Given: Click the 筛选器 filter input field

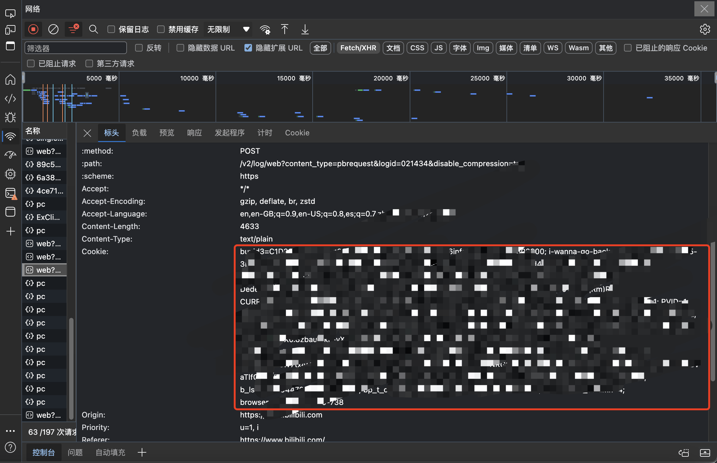Looking at the screenshot, I should tap(76, 48).
